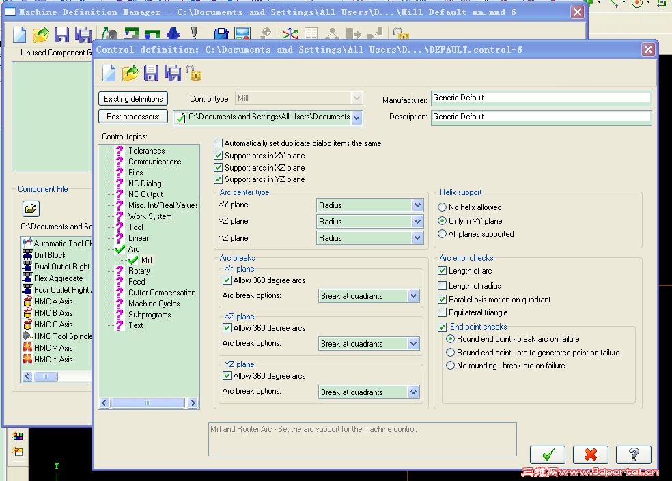Image resolution: width=672 pixels, height=481 pixels.
Task: Select Mill under Arc topic
Action: pos(147,260)
